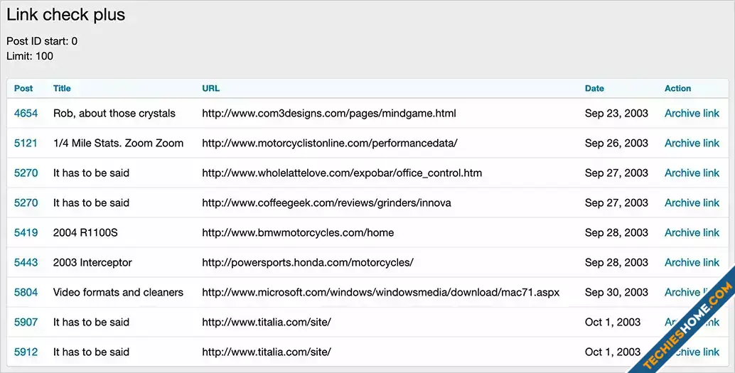Open post 5270 in the coffeegeek row
This screenshot has height=373, width=735.
(26, 202)
